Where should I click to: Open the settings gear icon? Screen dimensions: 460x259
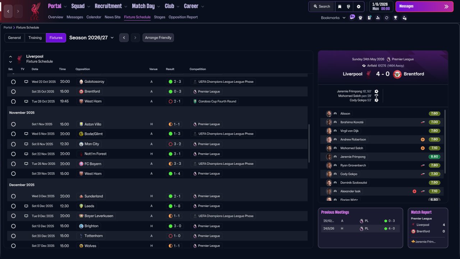tap(358, 6)
